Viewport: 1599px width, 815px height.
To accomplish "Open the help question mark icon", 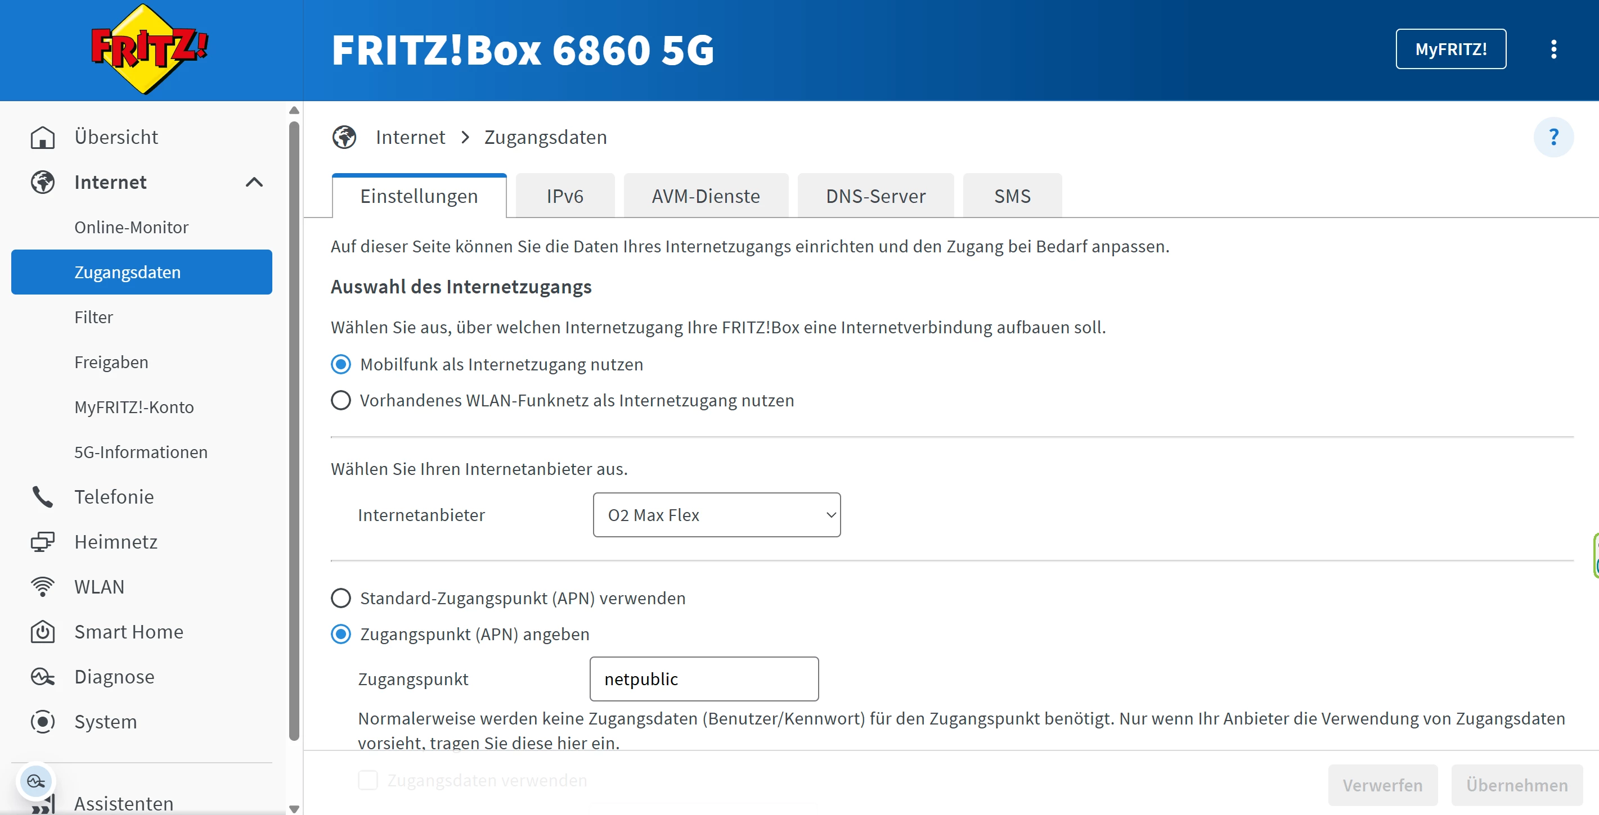I will click(x=1553, y=137).
